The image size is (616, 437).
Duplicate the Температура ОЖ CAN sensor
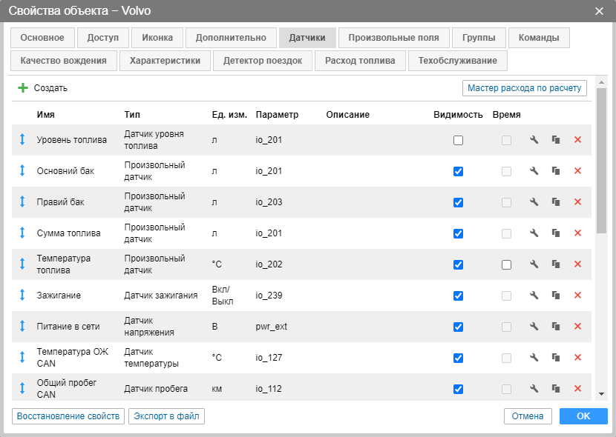pos(555,358)
